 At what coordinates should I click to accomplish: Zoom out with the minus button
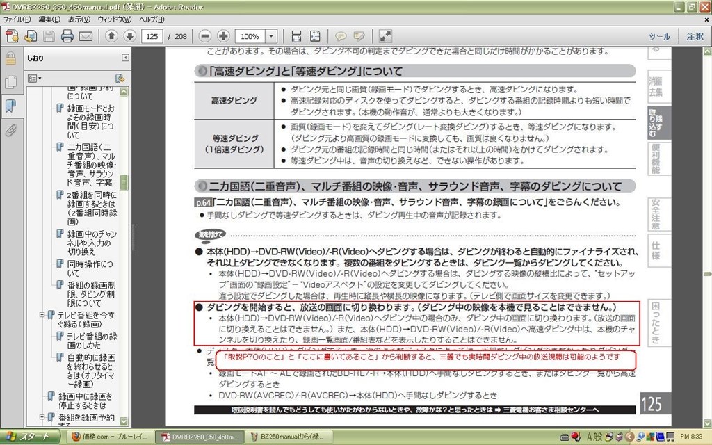tap(205, 36)
